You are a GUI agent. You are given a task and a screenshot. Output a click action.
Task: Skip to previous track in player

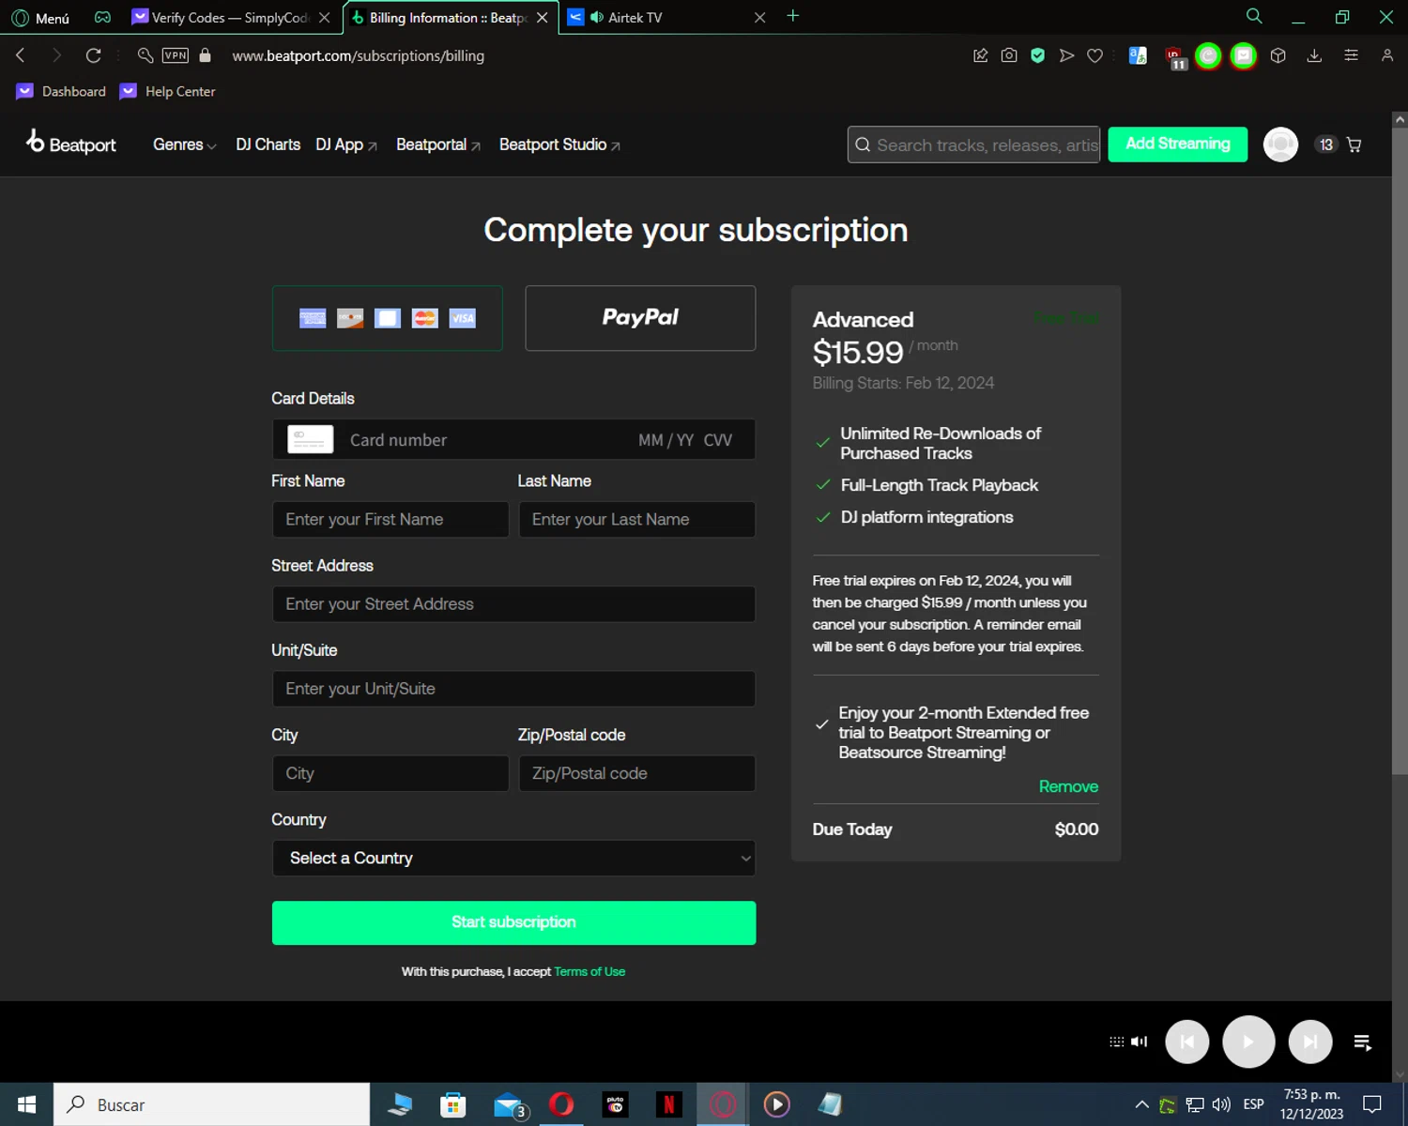click(x=1187, y=1042)
